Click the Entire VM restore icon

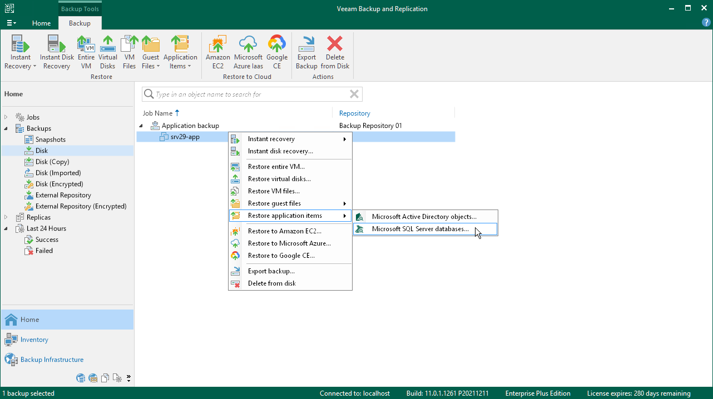[86, 52]
